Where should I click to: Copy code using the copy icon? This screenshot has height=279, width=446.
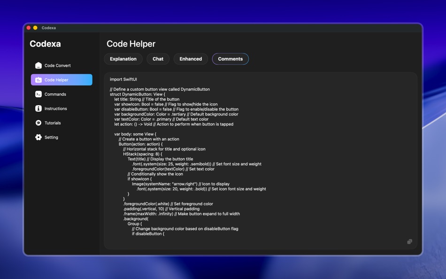[x=409, y=242]
